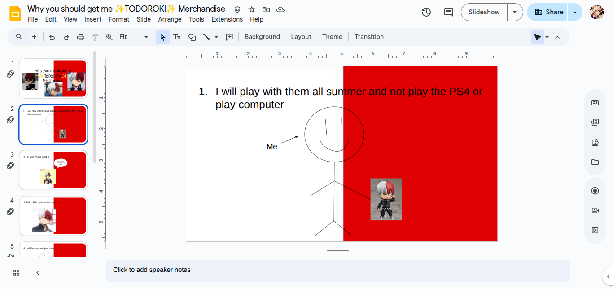Redo the last action
This screenshot has height=289, width=613.
point(66,37)
